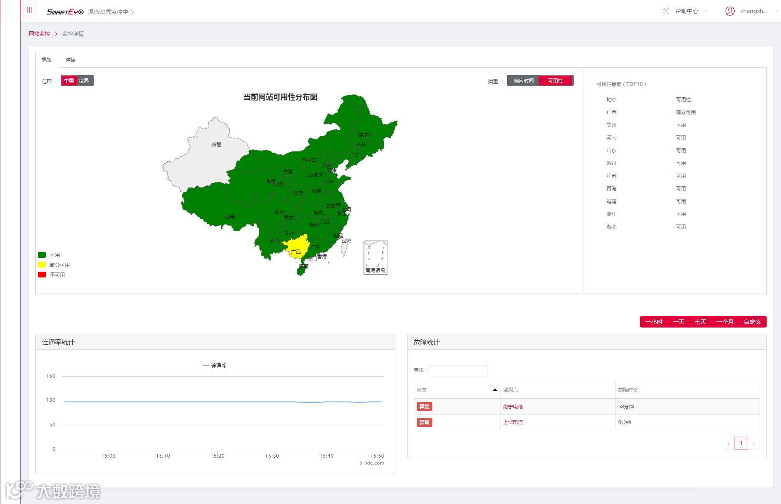
Task: Switch to the 概览 tab
Action: [47, 60]
